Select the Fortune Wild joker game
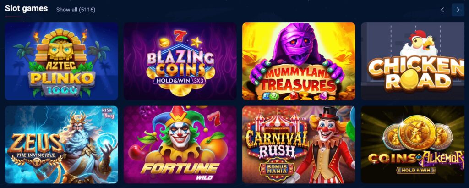The height and width of the screenshot is (188, 469). (180, 144)
